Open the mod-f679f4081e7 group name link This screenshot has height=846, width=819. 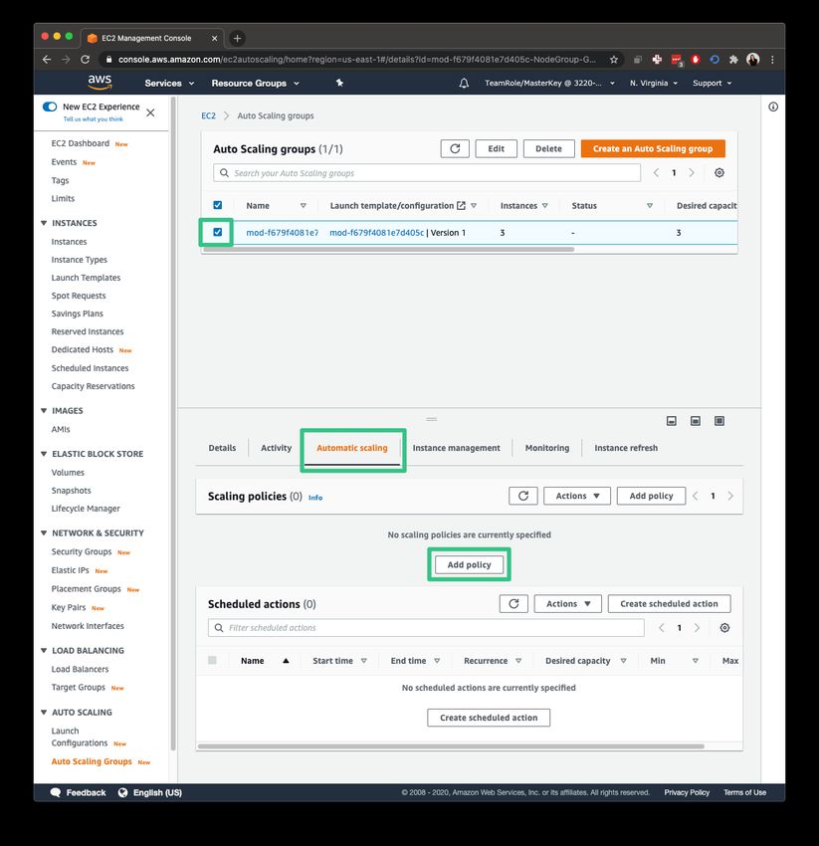283,233
